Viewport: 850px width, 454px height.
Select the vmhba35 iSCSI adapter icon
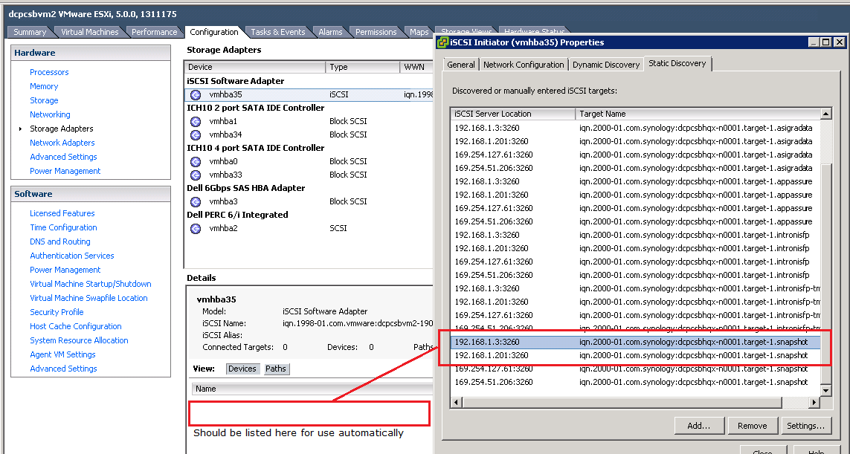196,95
